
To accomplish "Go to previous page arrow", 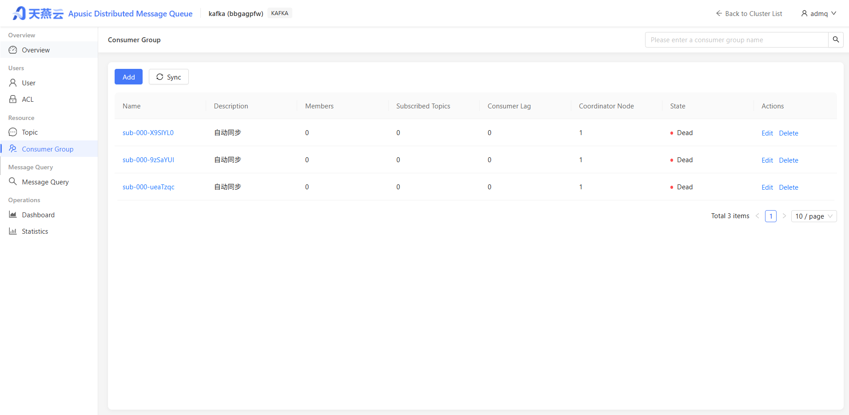I will pos(757,216).
